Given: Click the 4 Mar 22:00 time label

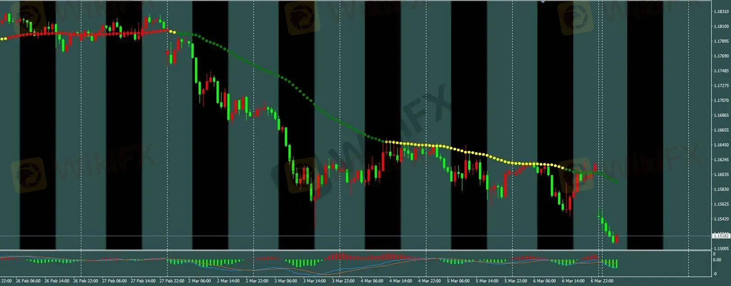Looking at the screenshot, I should (430, 281).
